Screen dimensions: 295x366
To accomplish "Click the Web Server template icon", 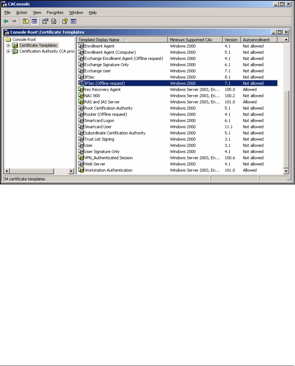I will [x=81, y=164].
